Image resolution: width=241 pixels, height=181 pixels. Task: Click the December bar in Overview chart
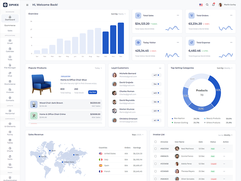point(121,38)
